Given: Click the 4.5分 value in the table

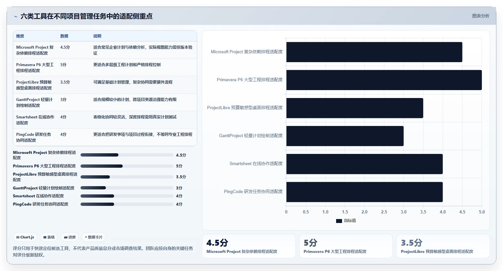Looking at the screenshot, I should [65, 47].
